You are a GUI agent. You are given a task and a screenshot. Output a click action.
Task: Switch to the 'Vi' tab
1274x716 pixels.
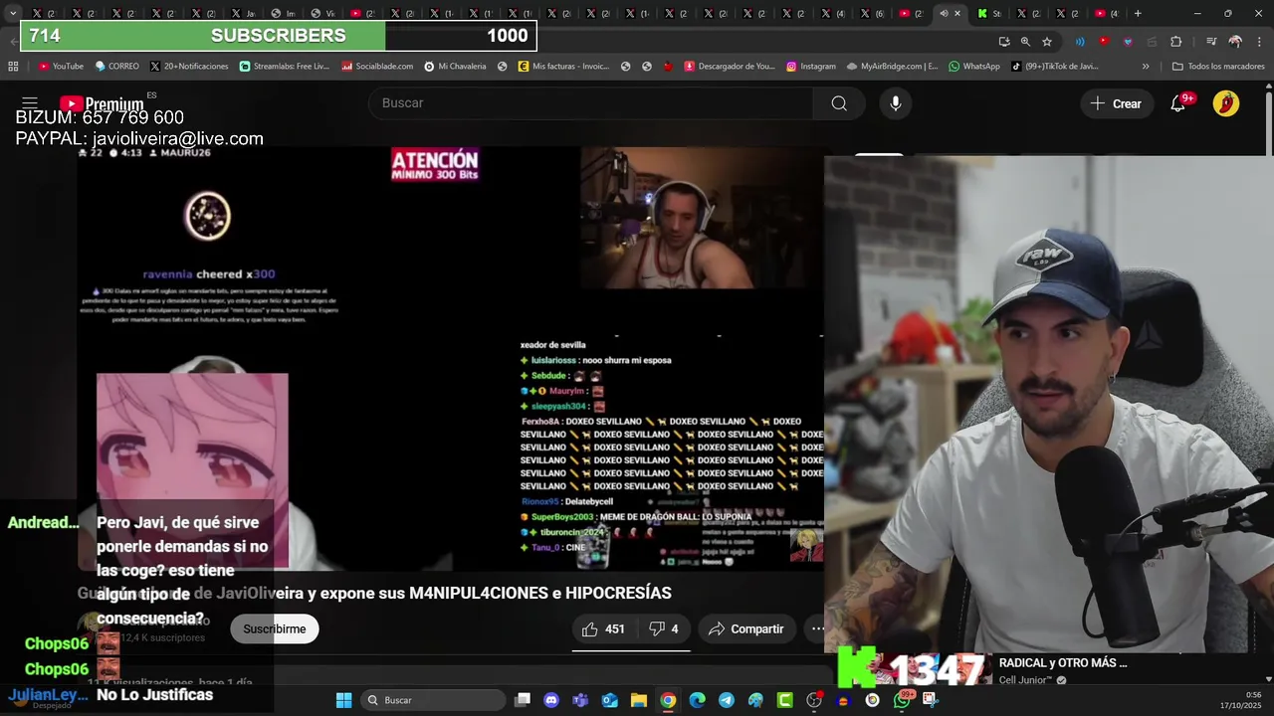[321, 13]
